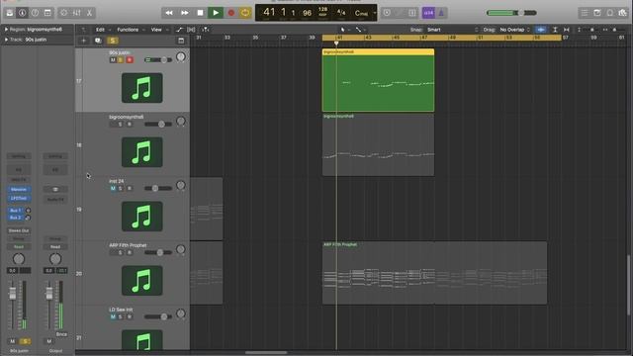Screen dimensions: 633x356
Task: Open Smart Controls dial icon
Action: click(63, 13)
